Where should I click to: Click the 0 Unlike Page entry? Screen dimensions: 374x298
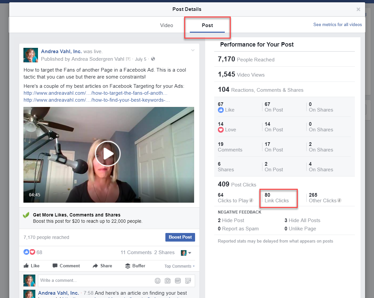(x=300, y=229)
